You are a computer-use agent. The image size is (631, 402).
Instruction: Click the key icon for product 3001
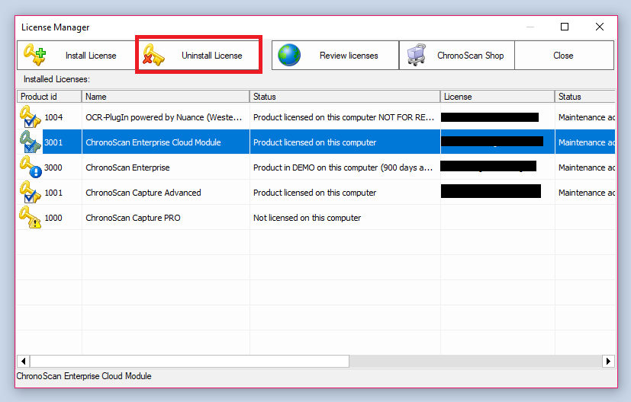click(x=31, y=142)
